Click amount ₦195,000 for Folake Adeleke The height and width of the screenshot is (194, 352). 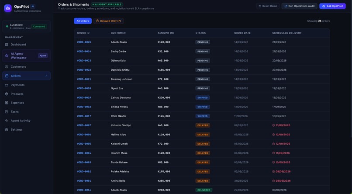[x=164, y=172]
